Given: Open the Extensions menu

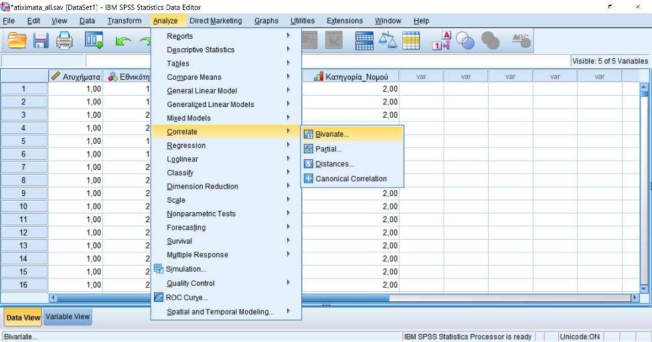Looking at the screenshot, I should point(345,21).
